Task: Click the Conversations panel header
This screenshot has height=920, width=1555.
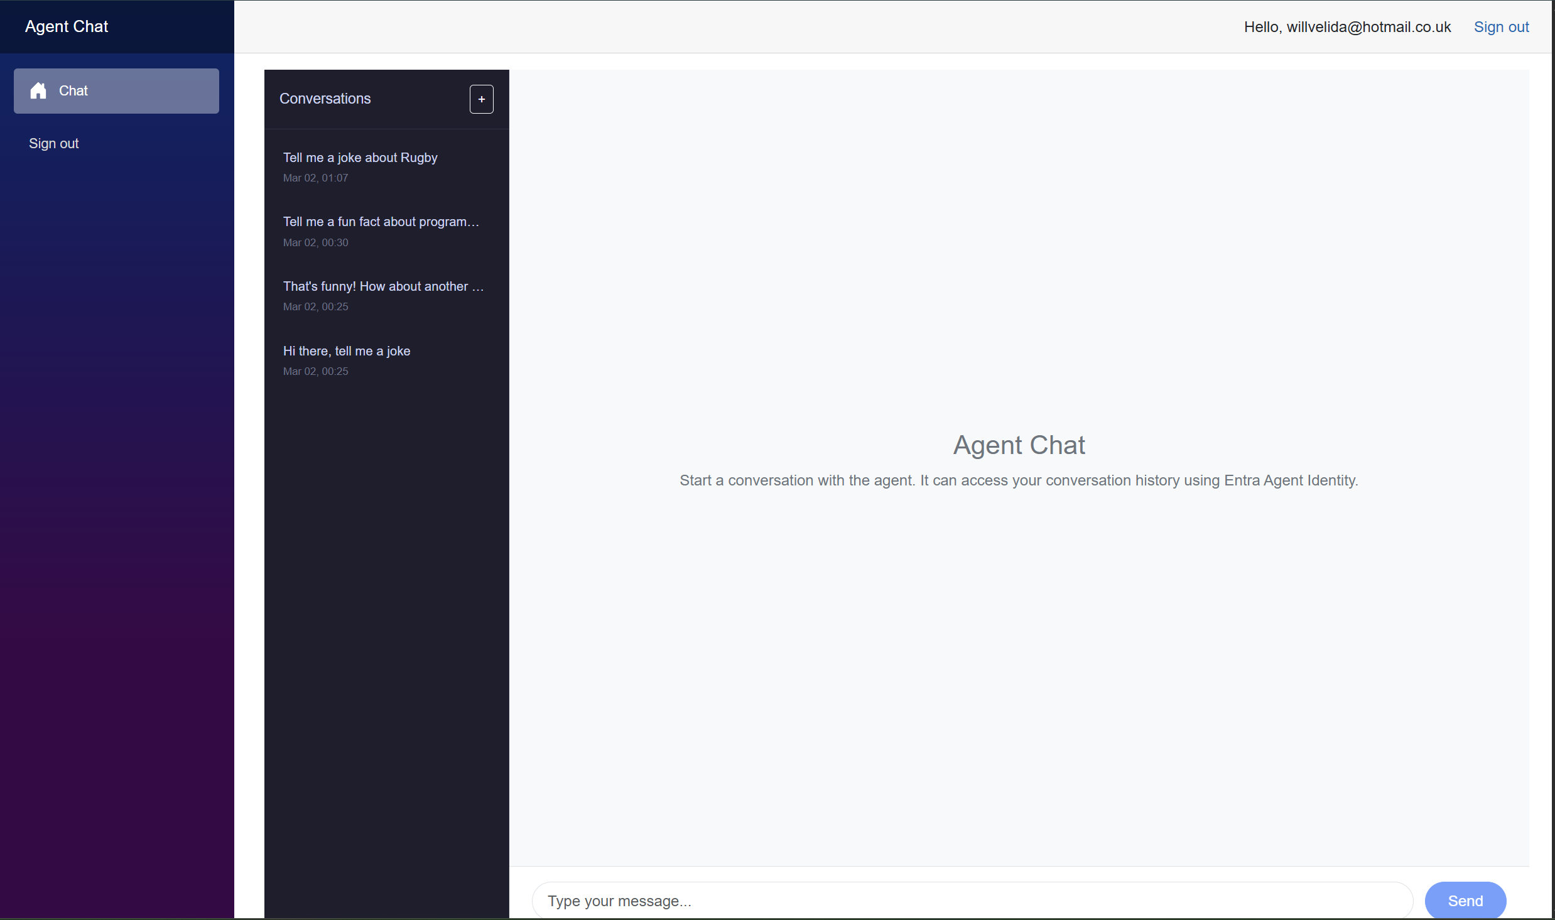Action: tap(325, 99)
